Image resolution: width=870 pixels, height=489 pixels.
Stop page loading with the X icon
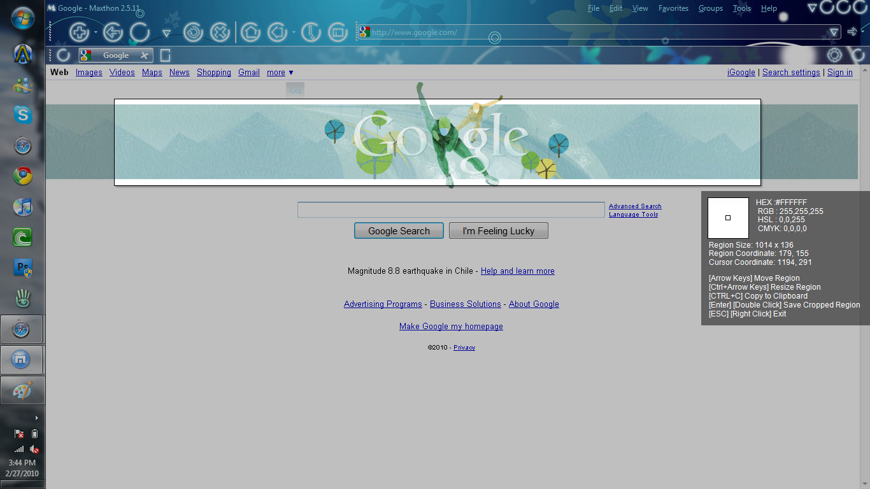coord(220,31)
